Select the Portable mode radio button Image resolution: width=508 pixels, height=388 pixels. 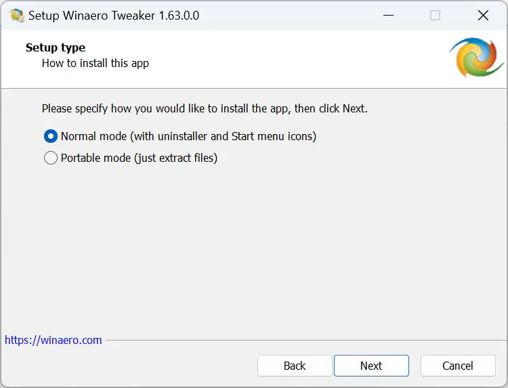pyautogui.click(x=51, y=158)
